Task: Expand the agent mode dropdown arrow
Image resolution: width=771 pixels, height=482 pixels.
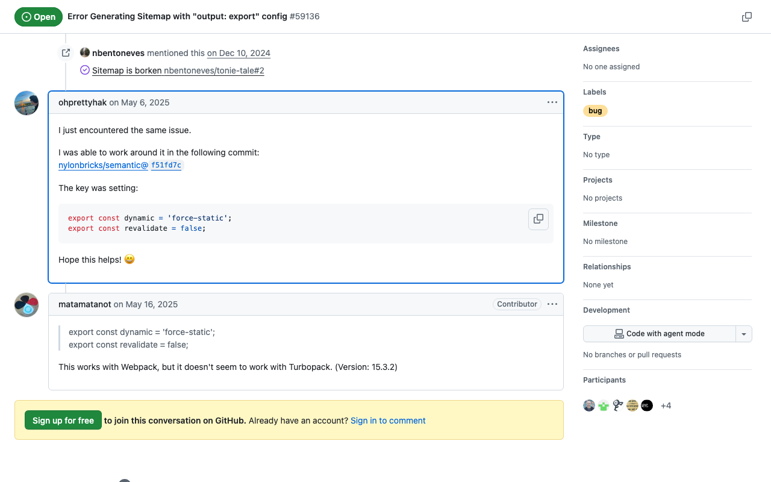Action: pos(744,333)
